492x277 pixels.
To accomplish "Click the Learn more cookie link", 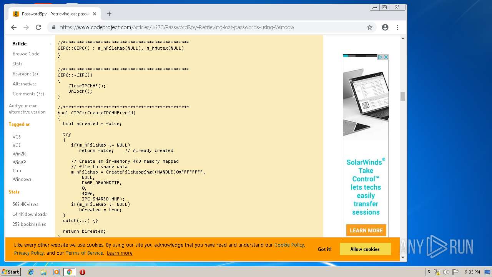I will point(120,253).
